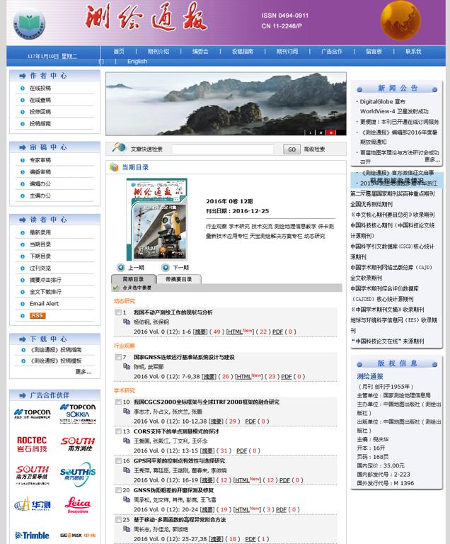Tick checkbox for article 1 我国不动产测绘
Viewport: 450px width, 544px height.
119,312
